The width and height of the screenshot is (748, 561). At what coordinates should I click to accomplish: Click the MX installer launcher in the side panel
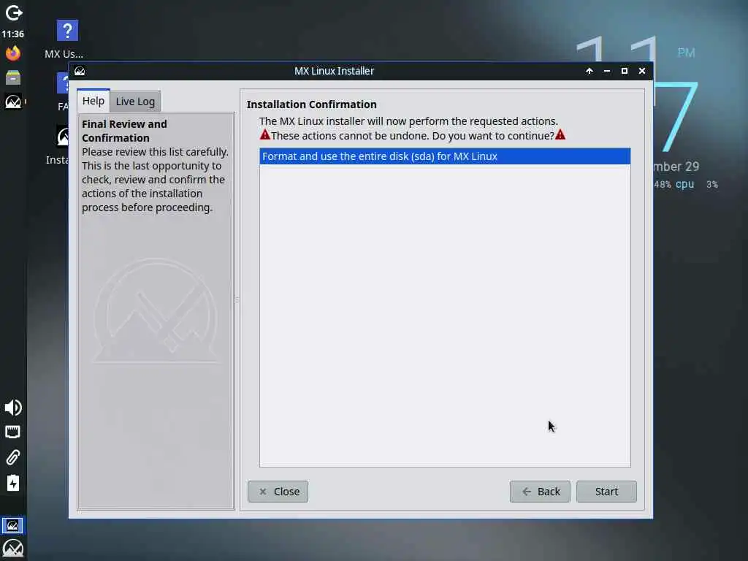tap(13, 101)
